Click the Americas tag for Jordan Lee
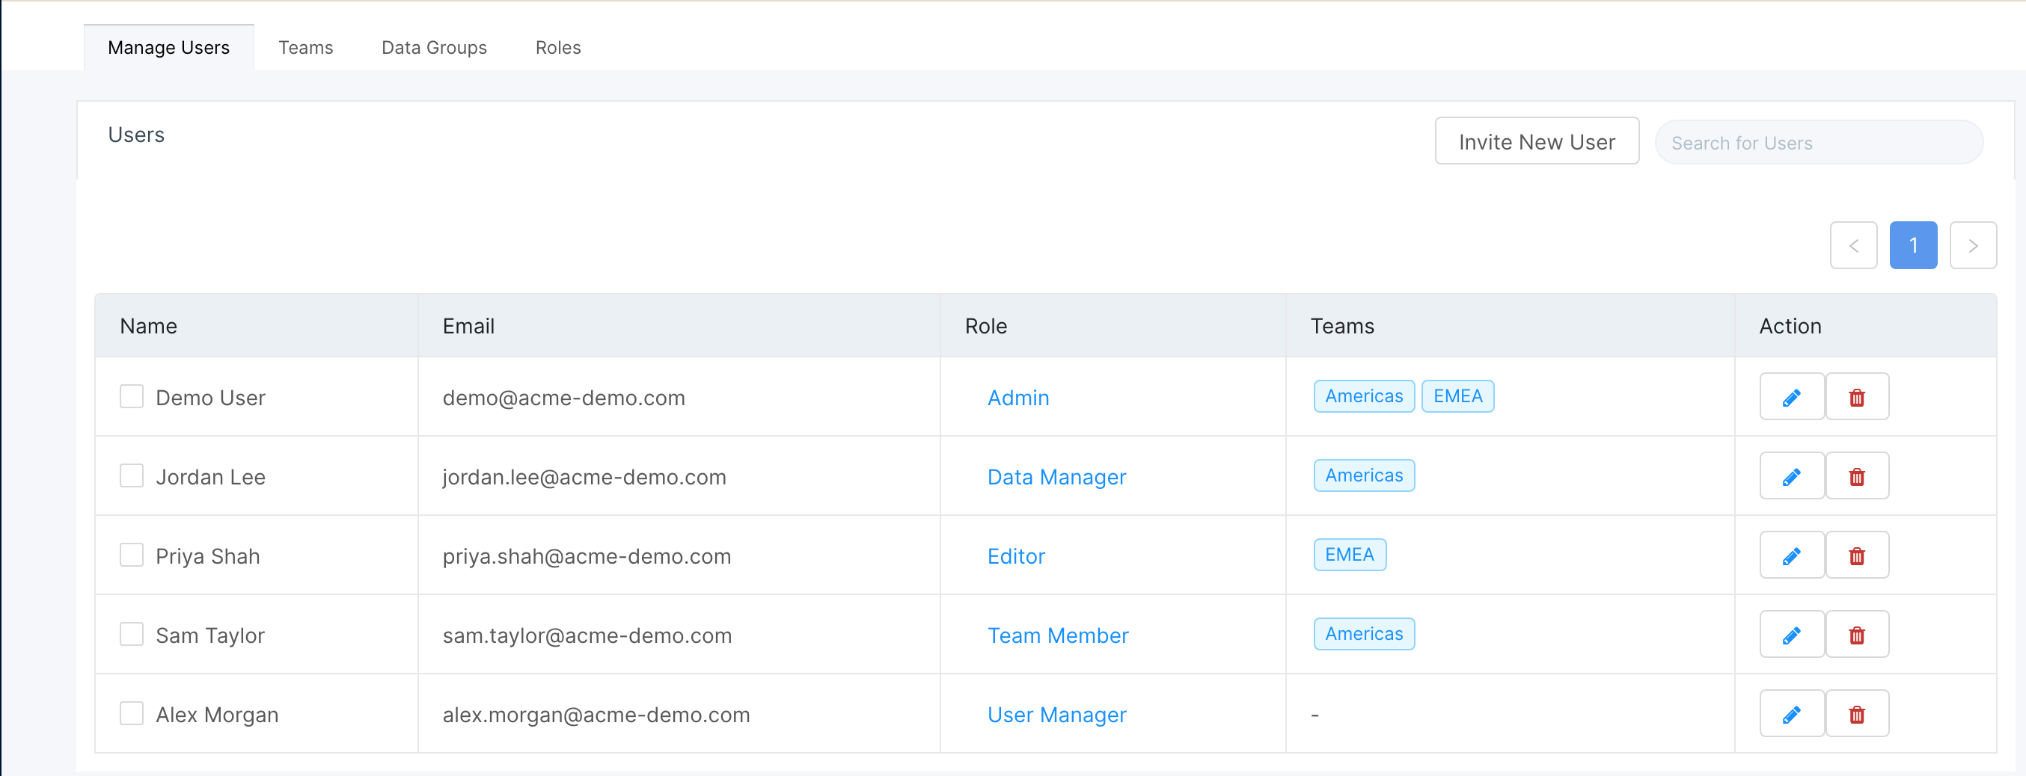2026x776 pixels. click(1365, 475)
